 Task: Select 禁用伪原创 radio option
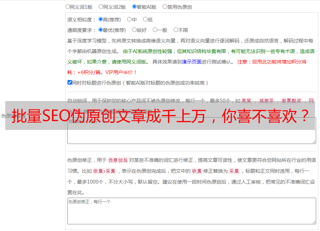pyautogui.click(x=165, y=7)
